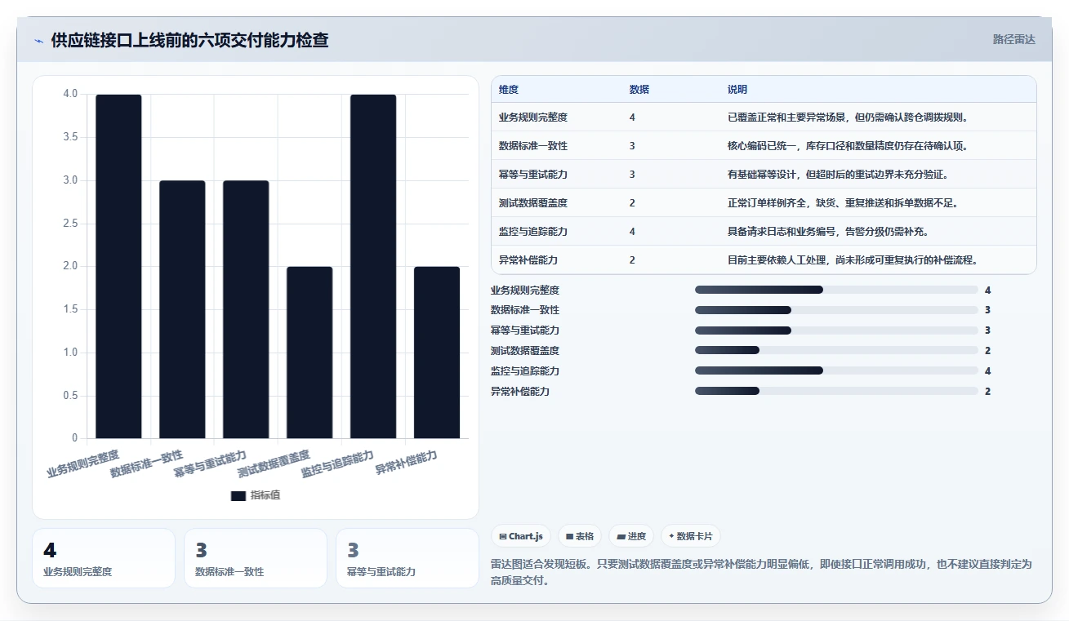Open the 业务规则完整度 data card showing 4
The height and width of the screenshot is (621, 1069).
click(x=104, y=558)
